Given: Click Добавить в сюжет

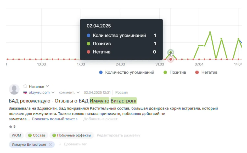Looking at the screenshot, I should pyautogui.click(x=100, y=119).
